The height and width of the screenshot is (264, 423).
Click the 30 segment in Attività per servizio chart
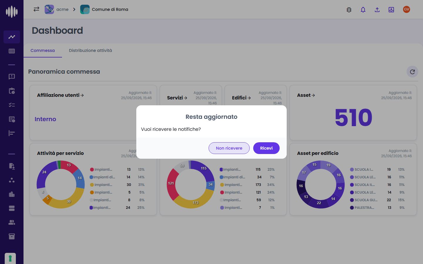point(69,202)
